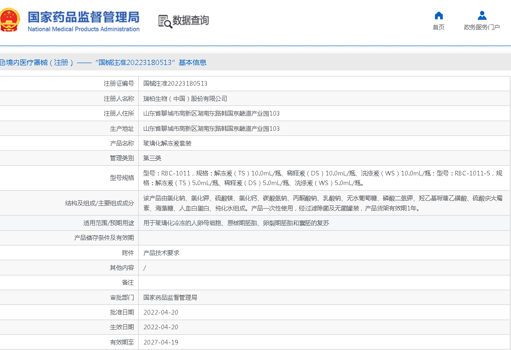Screen dimensions: 511x350
Task: Open the 首页 text link
Action: 439,27
